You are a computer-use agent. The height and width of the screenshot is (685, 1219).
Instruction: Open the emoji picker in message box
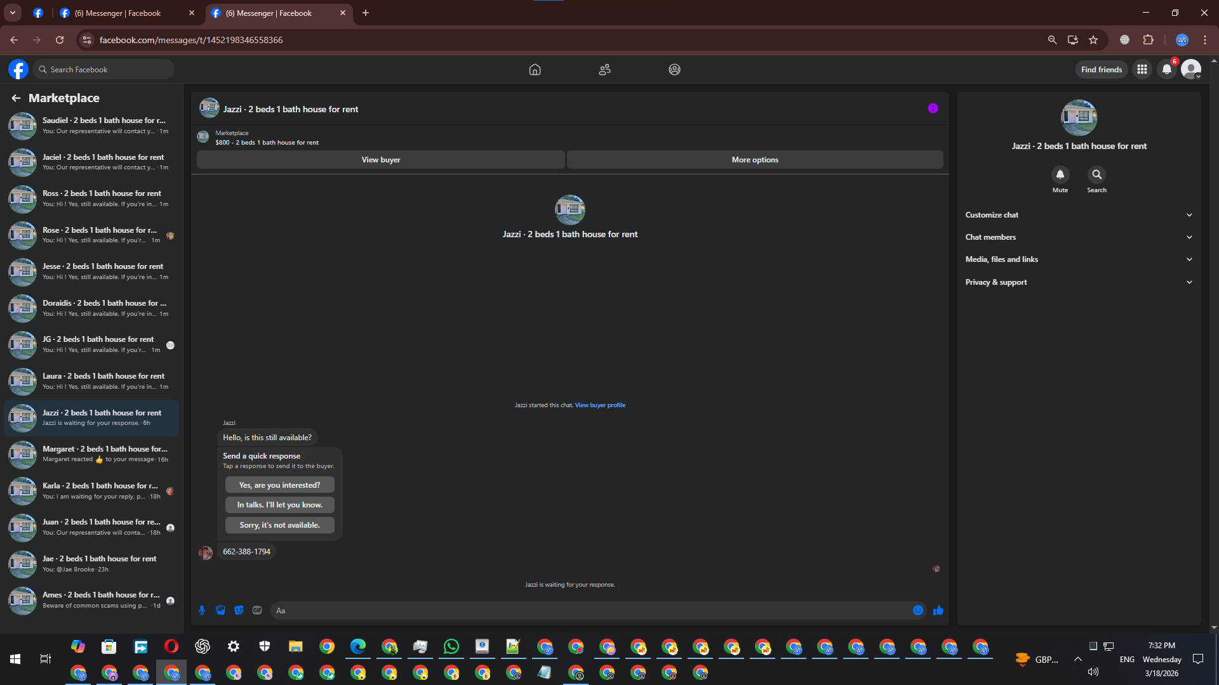point(917,610)
